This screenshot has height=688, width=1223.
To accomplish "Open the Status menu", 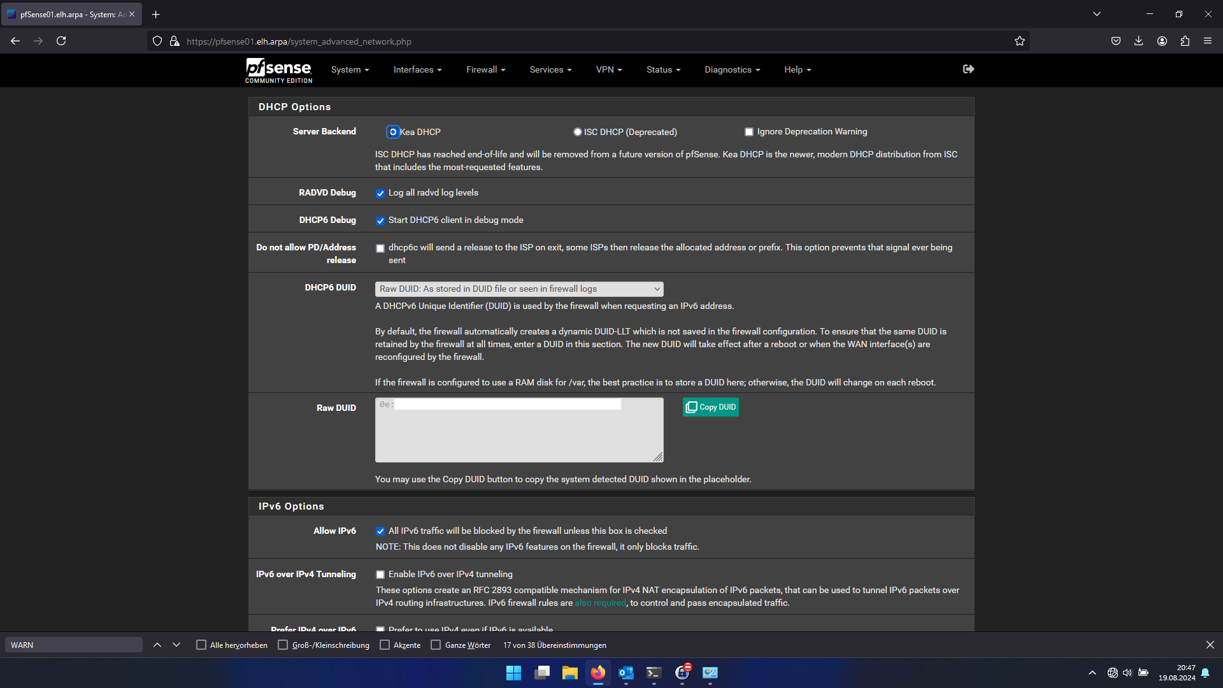I will [x=663, y=69].
